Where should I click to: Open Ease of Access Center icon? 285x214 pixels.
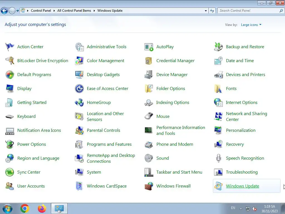(79, 89)
